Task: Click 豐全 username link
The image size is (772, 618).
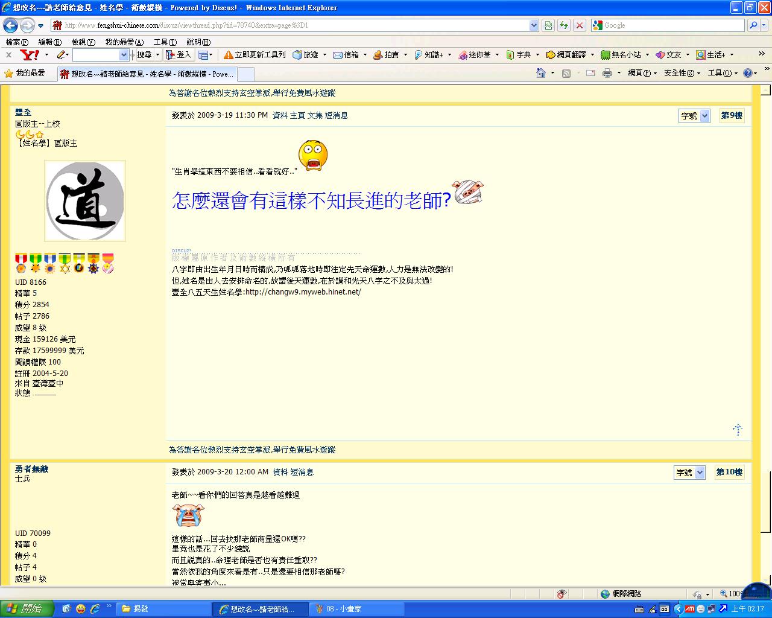Action: (x=24, y=112)
